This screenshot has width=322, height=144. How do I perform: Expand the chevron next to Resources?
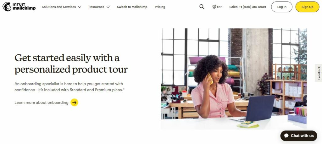108,7
